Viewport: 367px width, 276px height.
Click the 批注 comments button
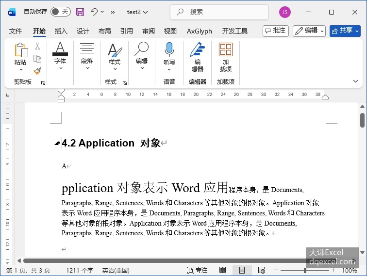pos(275,31)
